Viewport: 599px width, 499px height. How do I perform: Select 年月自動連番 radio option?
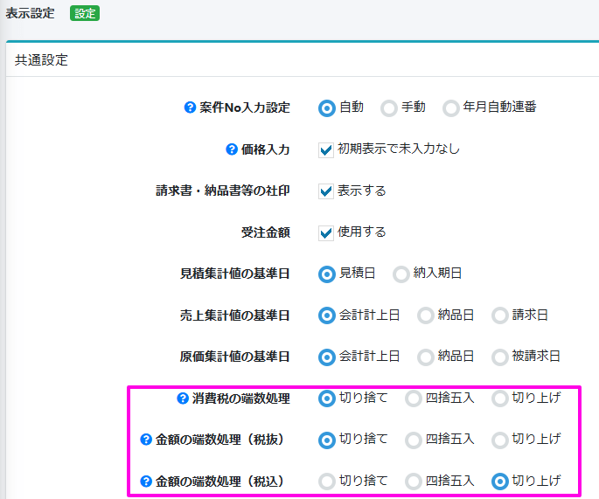click(x=450, y=108)
